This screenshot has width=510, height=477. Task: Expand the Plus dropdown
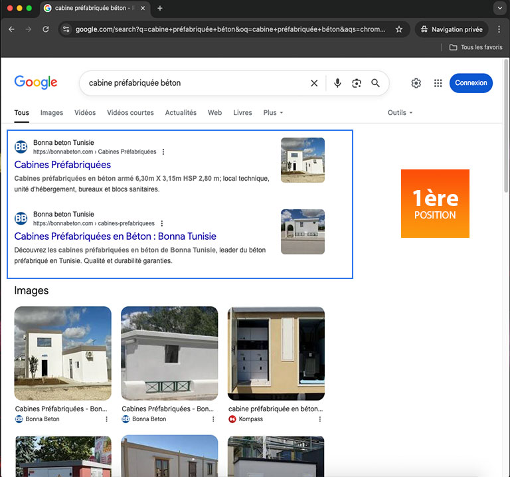[273, 112]
